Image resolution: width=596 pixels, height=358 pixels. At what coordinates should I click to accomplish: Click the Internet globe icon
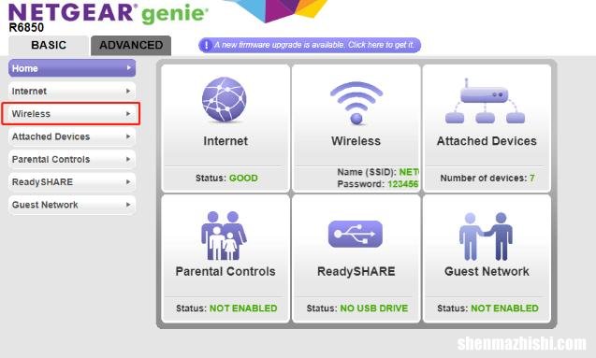tap(225, 100)
